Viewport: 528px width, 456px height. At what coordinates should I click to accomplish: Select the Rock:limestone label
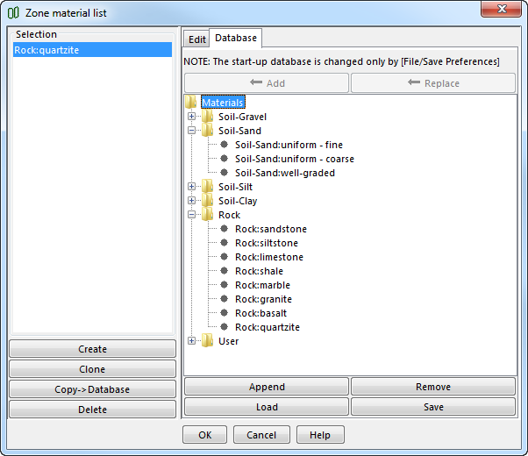point(269,257)
